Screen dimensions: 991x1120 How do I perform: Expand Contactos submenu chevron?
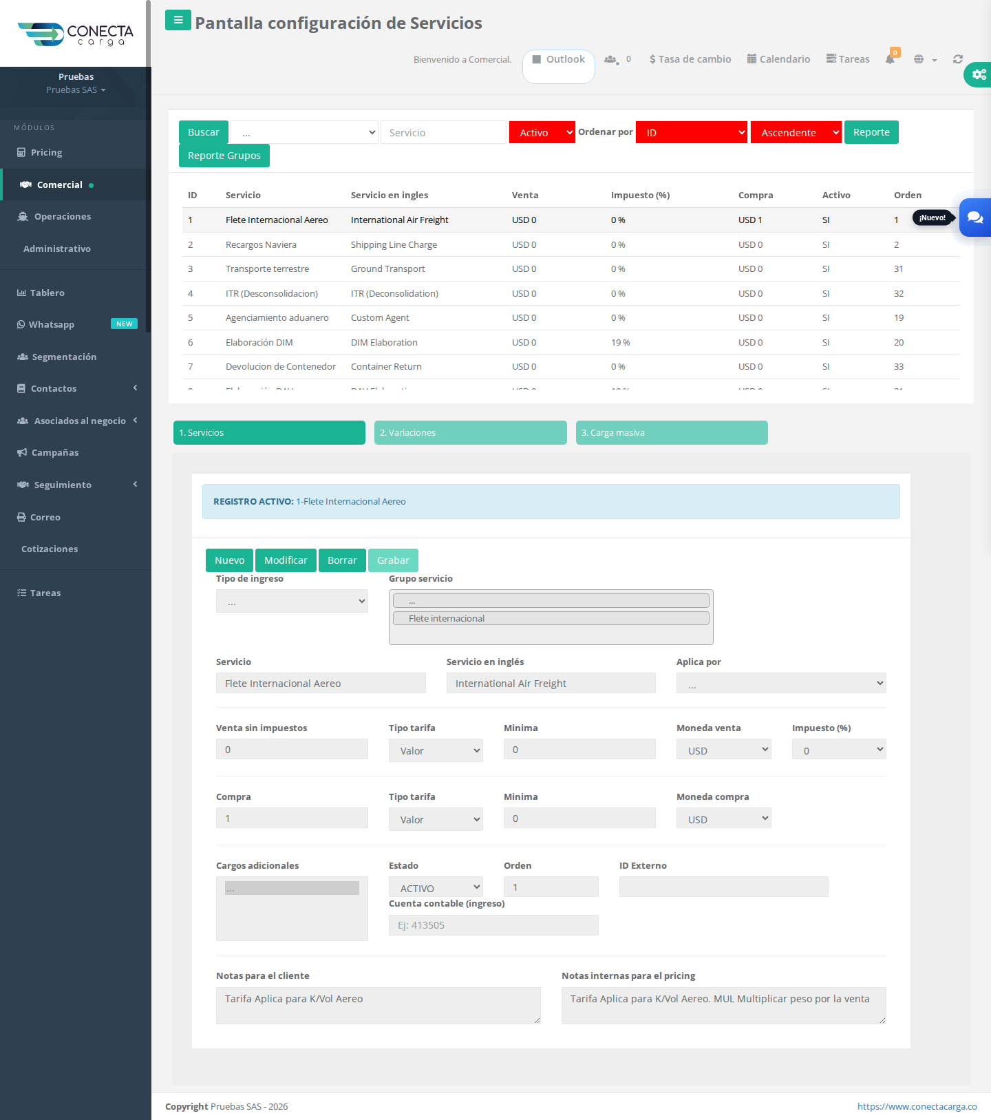click(136, 388)
